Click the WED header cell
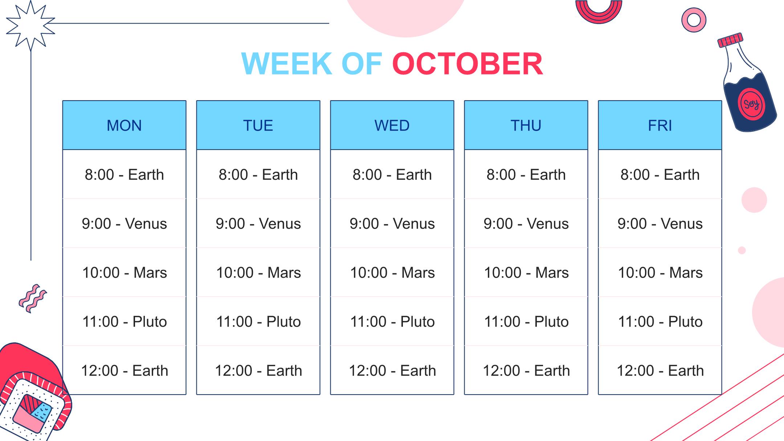The width and height of the screenshot is (784, 441). 392,125
